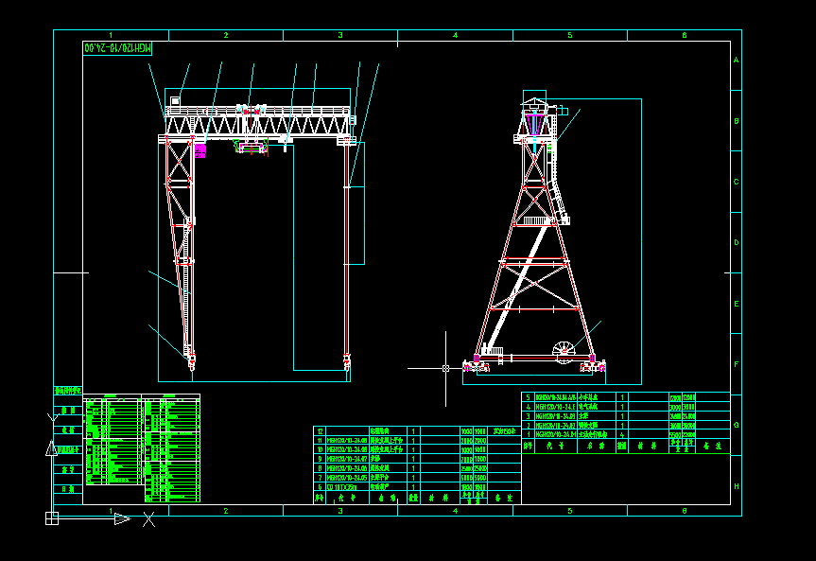Select zone letter B on the border
The height and width of the screenshot is (561, 816).
(x=736, y=121)
